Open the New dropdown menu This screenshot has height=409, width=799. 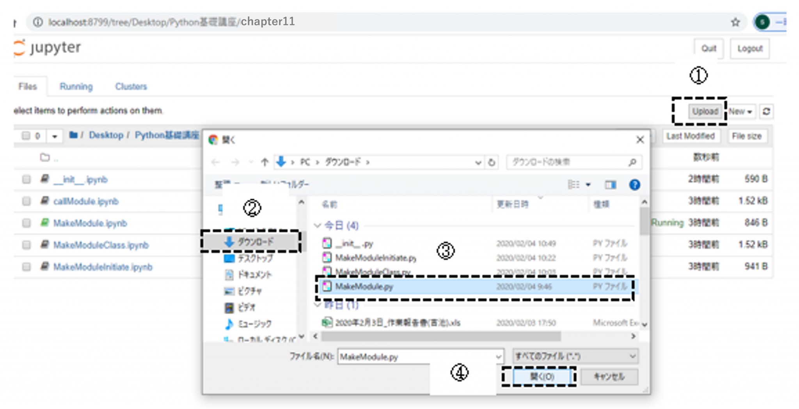(740, 112)
